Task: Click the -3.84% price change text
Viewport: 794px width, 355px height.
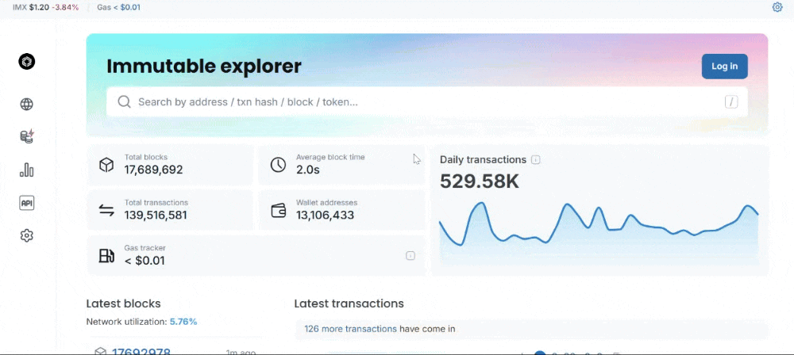Action: click(65, 8)
